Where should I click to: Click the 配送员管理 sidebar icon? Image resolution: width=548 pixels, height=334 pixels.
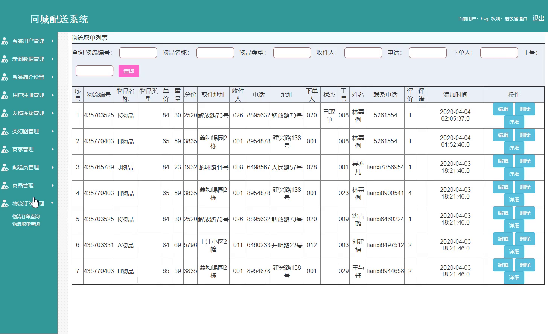(5, 167)
